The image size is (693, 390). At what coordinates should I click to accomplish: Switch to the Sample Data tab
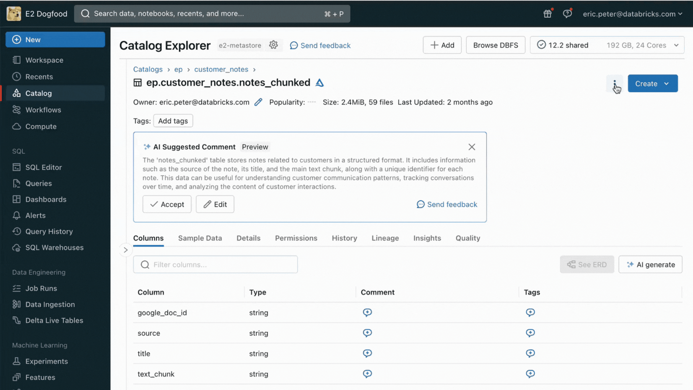click(x=200, y=238)
